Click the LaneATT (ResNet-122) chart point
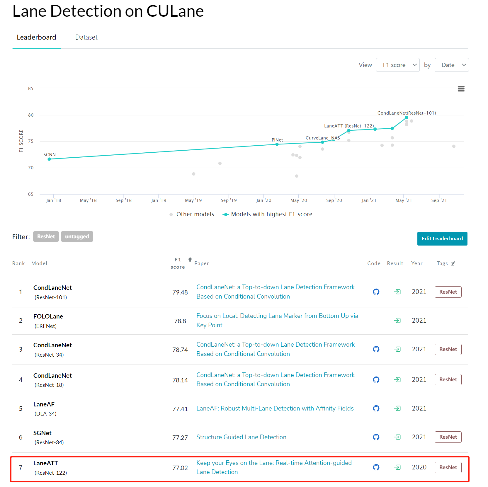The image size is (488, 487). click(x=349, y=130)
